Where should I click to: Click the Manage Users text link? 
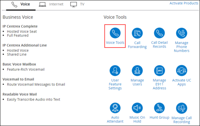137,82
